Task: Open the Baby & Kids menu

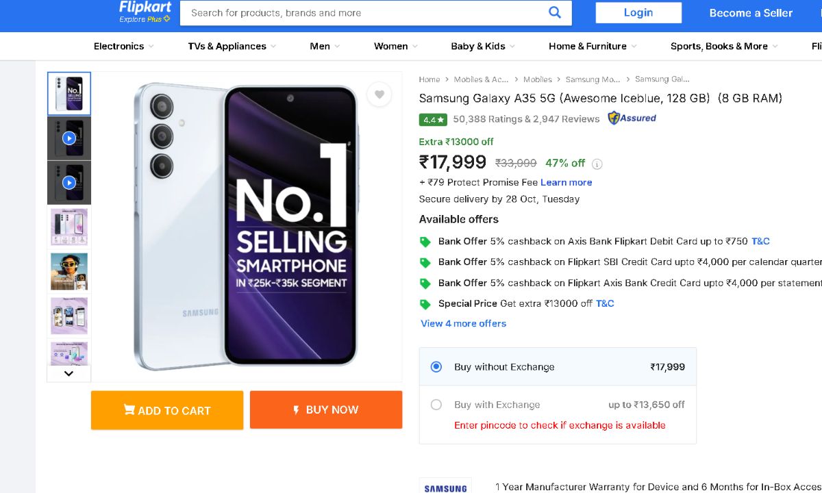Action: point(482,47)
